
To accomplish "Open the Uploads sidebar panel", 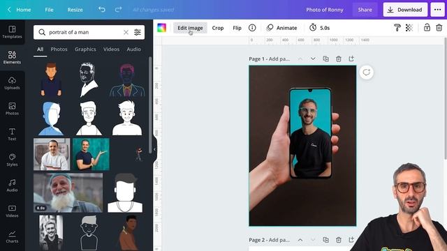I will (12, 83).
